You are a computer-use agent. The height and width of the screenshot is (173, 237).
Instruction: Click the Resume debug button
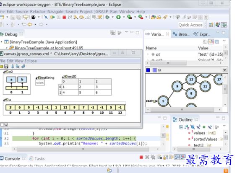(x=52, y=17)
